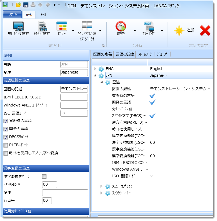Click the save floppy disk icon

[26, 5]
